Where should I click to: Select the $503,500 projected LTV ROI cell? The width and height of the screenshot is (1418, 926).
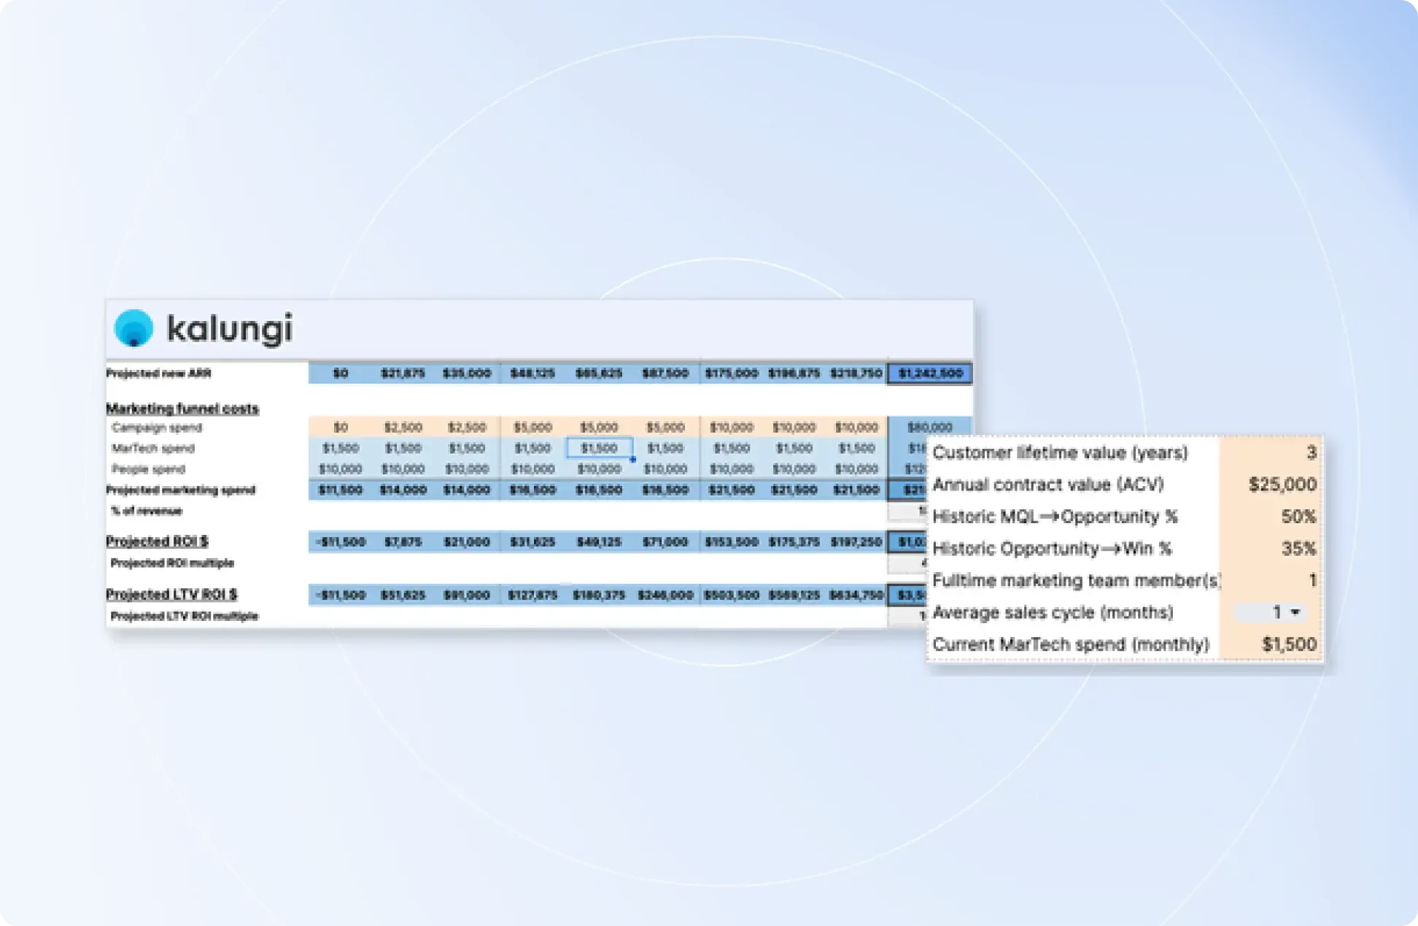click(732, 595)
